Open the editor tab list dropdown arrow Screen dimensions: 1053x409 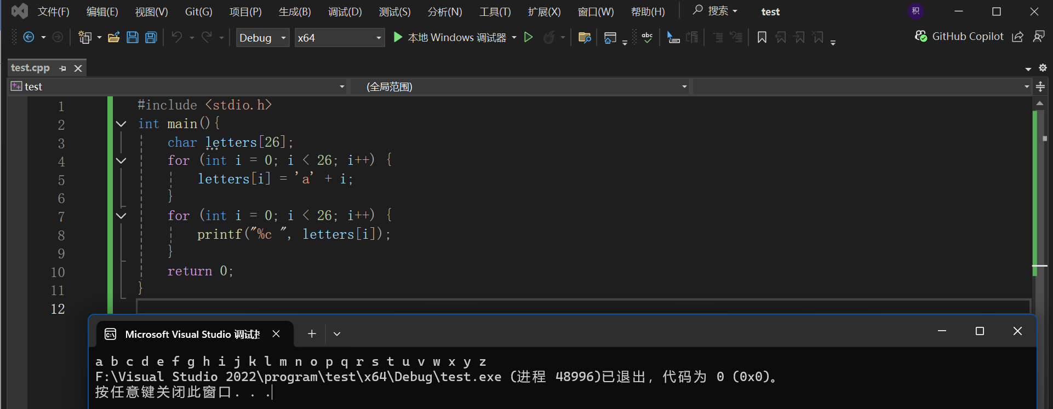click(1028, 69)
